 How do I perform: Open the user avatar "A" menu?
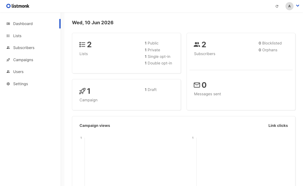pyautogui.click(x=289, y=6)
